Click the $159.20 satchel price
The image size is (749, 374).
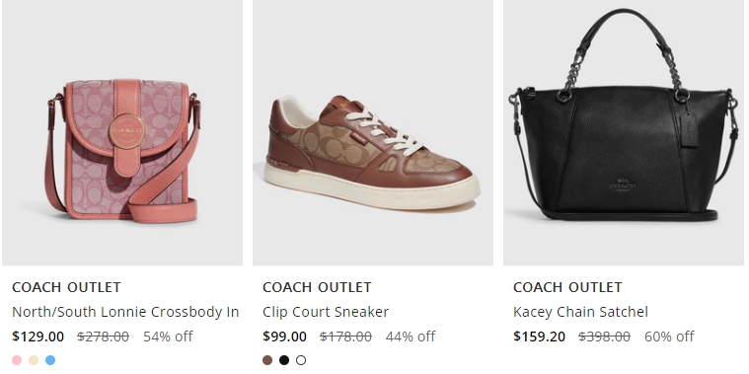pyautogui.click(x=539, y=337)
